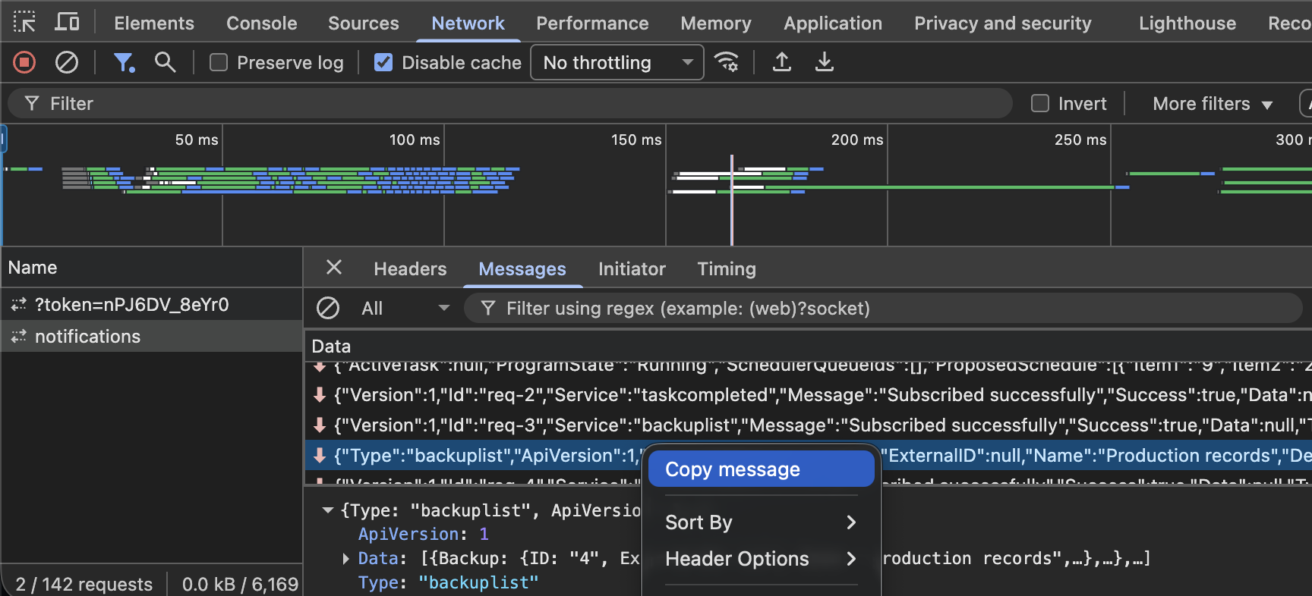1312x596 pixels.
Task: Clear all WebSocket messages
Action: coord(328,309)
